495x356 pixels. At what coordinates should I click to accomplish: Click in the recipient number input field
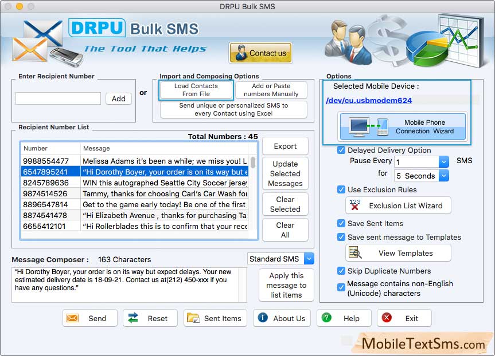58,98
